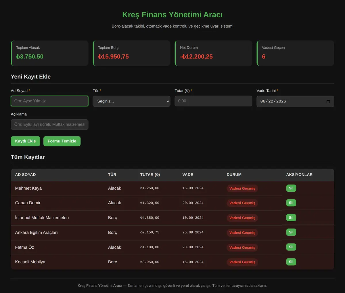
Task: Click Sil in the Fatma Öz row
Action: [291, 247]
